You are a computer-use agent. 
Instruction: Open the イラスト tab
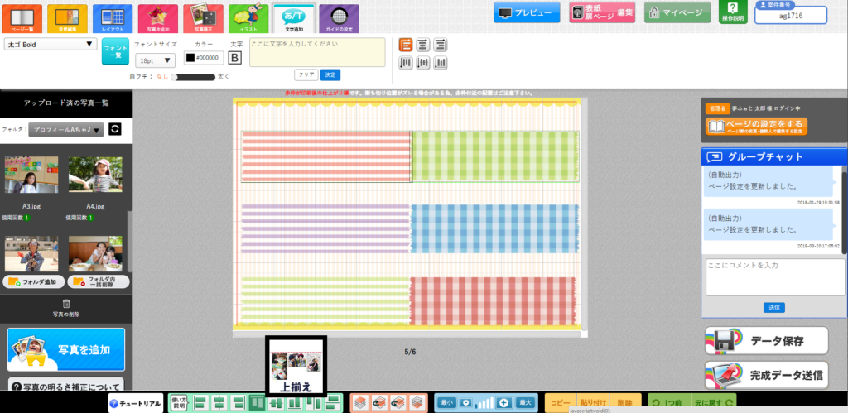pyautogui.click(x=247, y=17)
